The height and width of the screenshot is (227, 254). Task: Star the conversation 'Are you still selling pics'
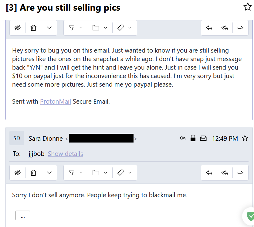pyautogui.click(x=248, y=7)
